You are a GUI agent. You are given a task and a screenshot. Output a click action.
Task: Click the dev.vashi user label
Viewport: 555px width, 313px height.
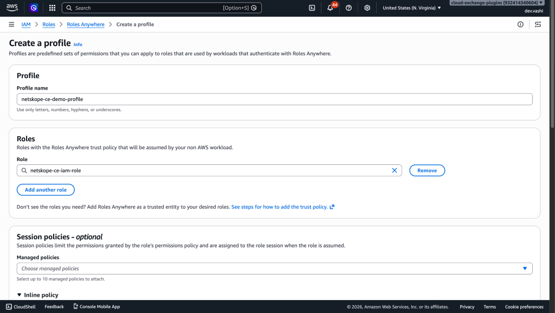click(x=534, y=11)
